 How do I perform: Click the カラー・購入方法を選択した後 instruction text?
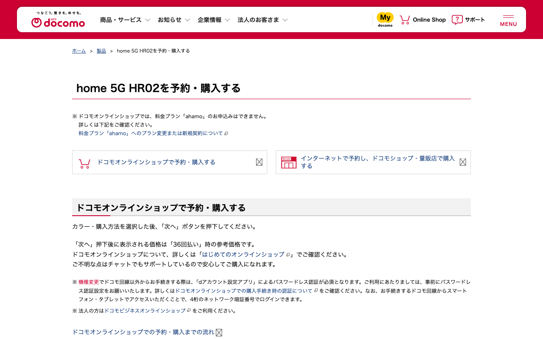[165, 227]
